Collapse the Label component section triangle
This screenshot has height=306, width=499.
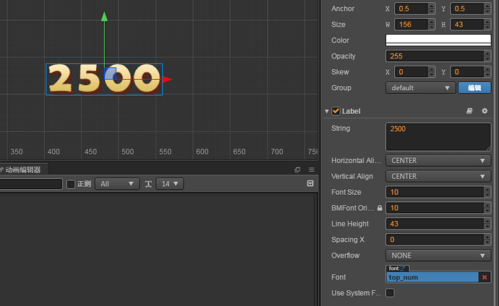click(326, 111)
